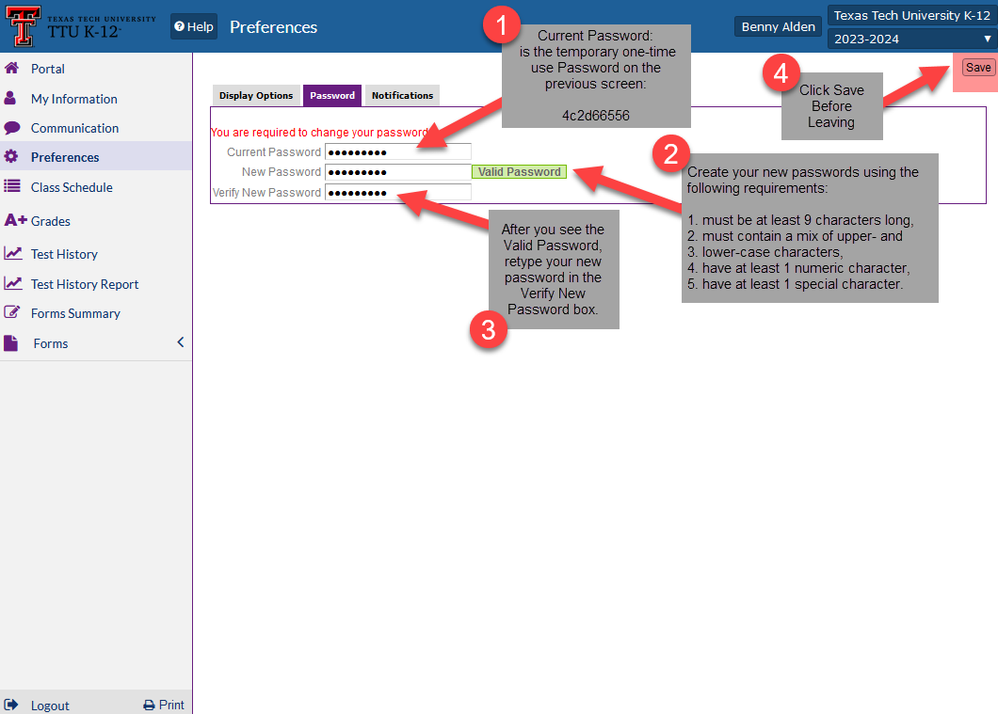
Task: Click the Save button
Action: [x=978, y=67]
